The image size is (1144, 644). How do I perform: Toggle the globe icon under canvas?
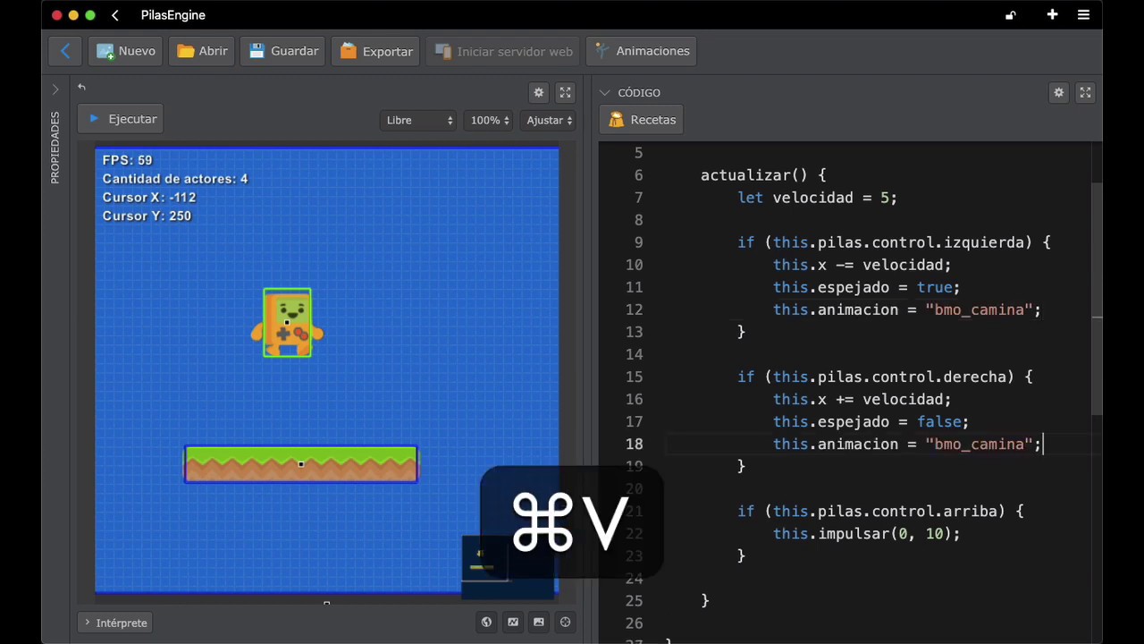coord(486,623)
